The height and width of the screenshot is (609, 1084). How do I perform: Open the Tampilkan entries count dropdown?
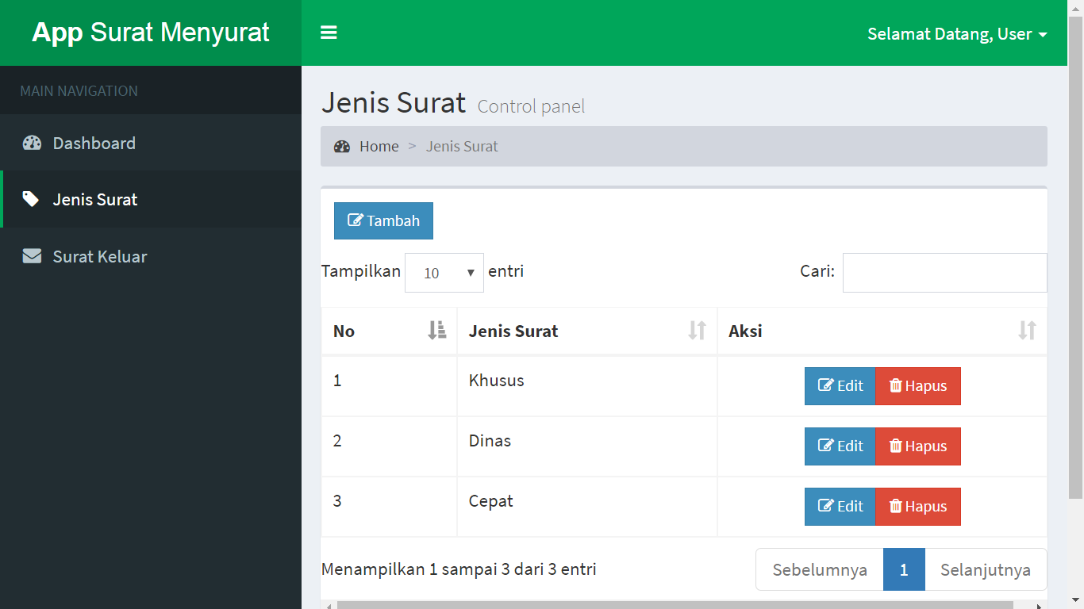point(444,273)
